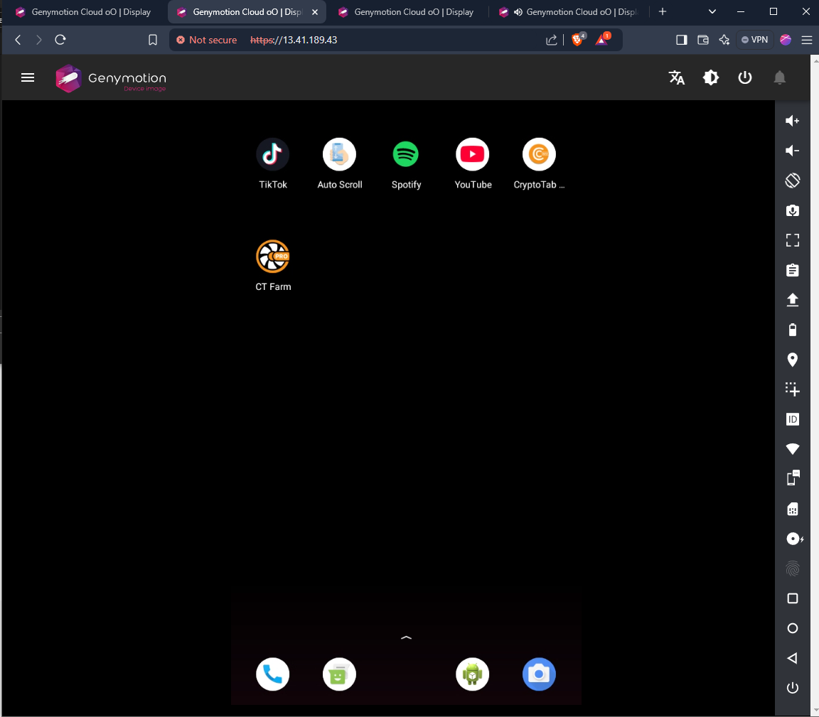Image resolution: width=819 pixels, height=717 pixels.
Task: Toggle the theme brightness mode
Action: tap(710, 77)
